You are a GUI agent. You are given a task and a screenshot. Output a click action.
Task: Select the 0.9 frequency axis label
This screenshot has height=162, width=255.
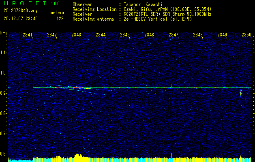pos(4,93)
